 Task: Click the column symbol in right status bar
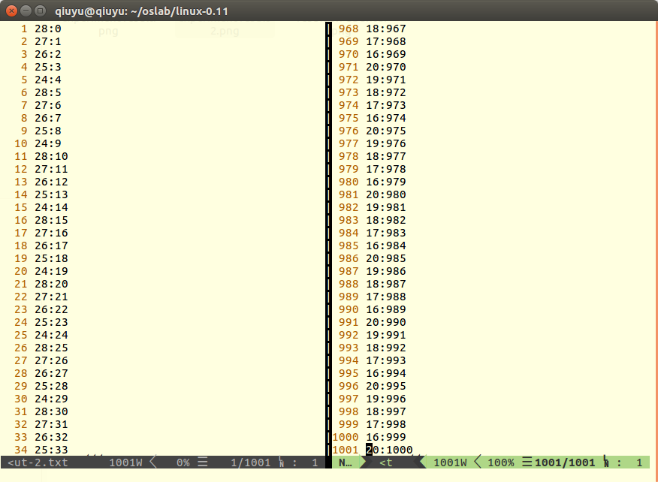(x=607, y=462)
